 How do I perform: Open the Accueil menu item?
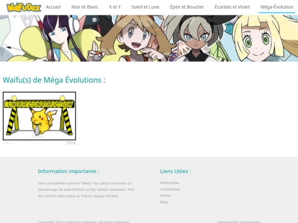53,7
